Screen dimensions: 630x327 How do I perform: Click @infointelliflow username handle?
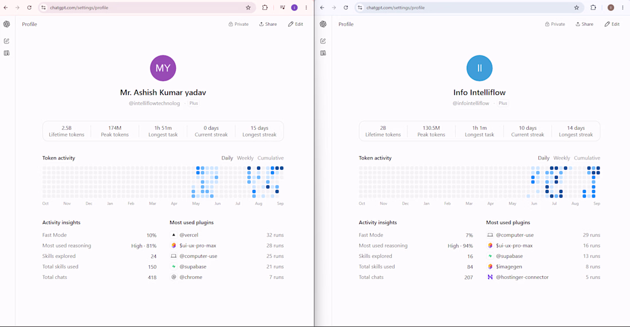pos(471,103)
